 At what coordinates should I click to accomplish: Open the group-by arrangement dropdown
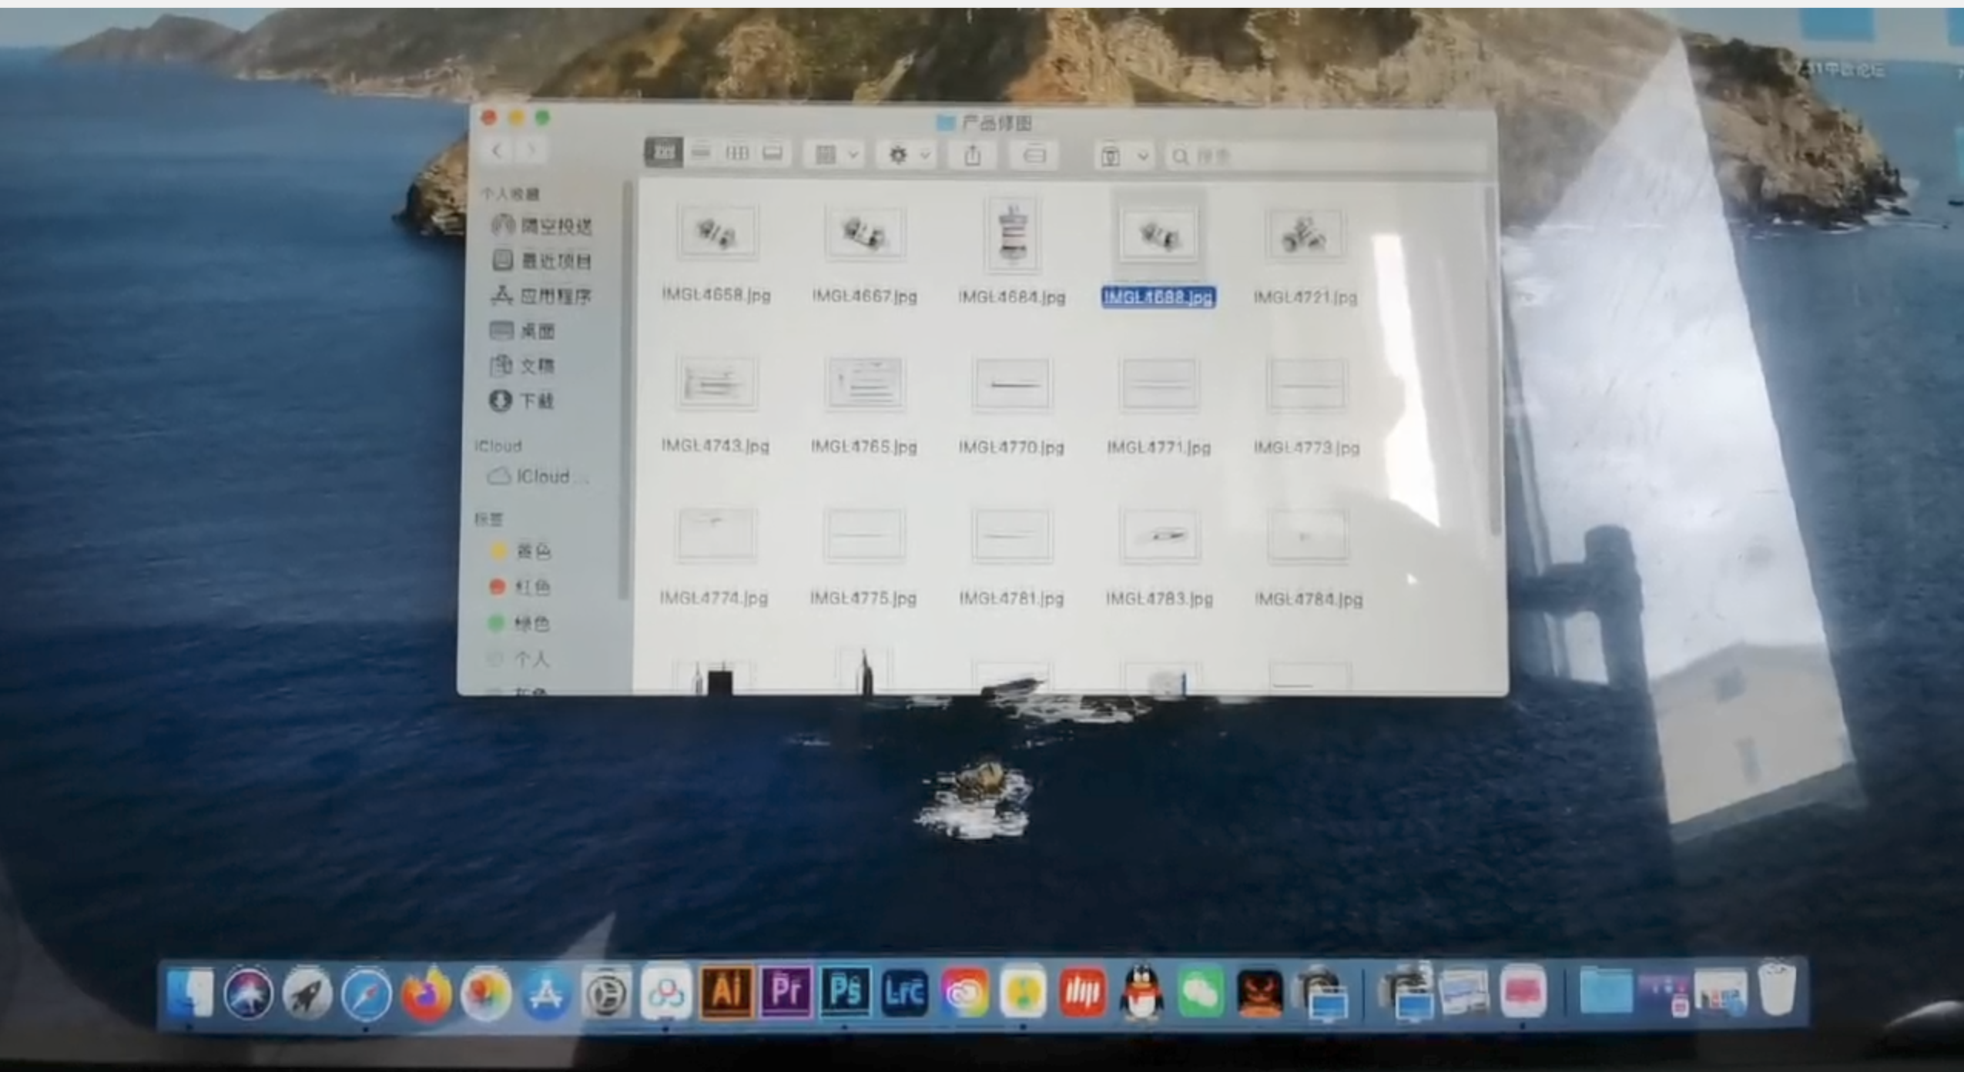[x=836, y=156]
